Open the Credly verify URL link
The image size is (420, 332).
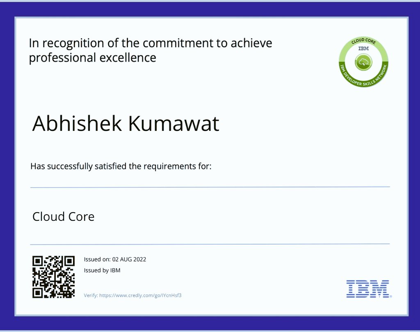point(140,295)
